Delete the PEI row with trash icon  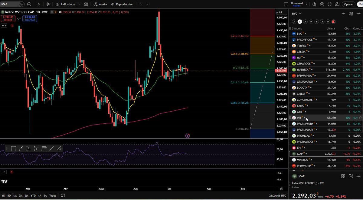(x=360, y=118)
